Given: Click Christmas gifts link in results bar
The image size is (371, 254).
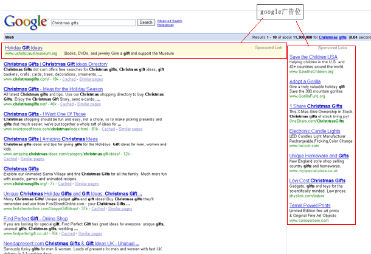Looking at the screenshot, I should [333, 37].
